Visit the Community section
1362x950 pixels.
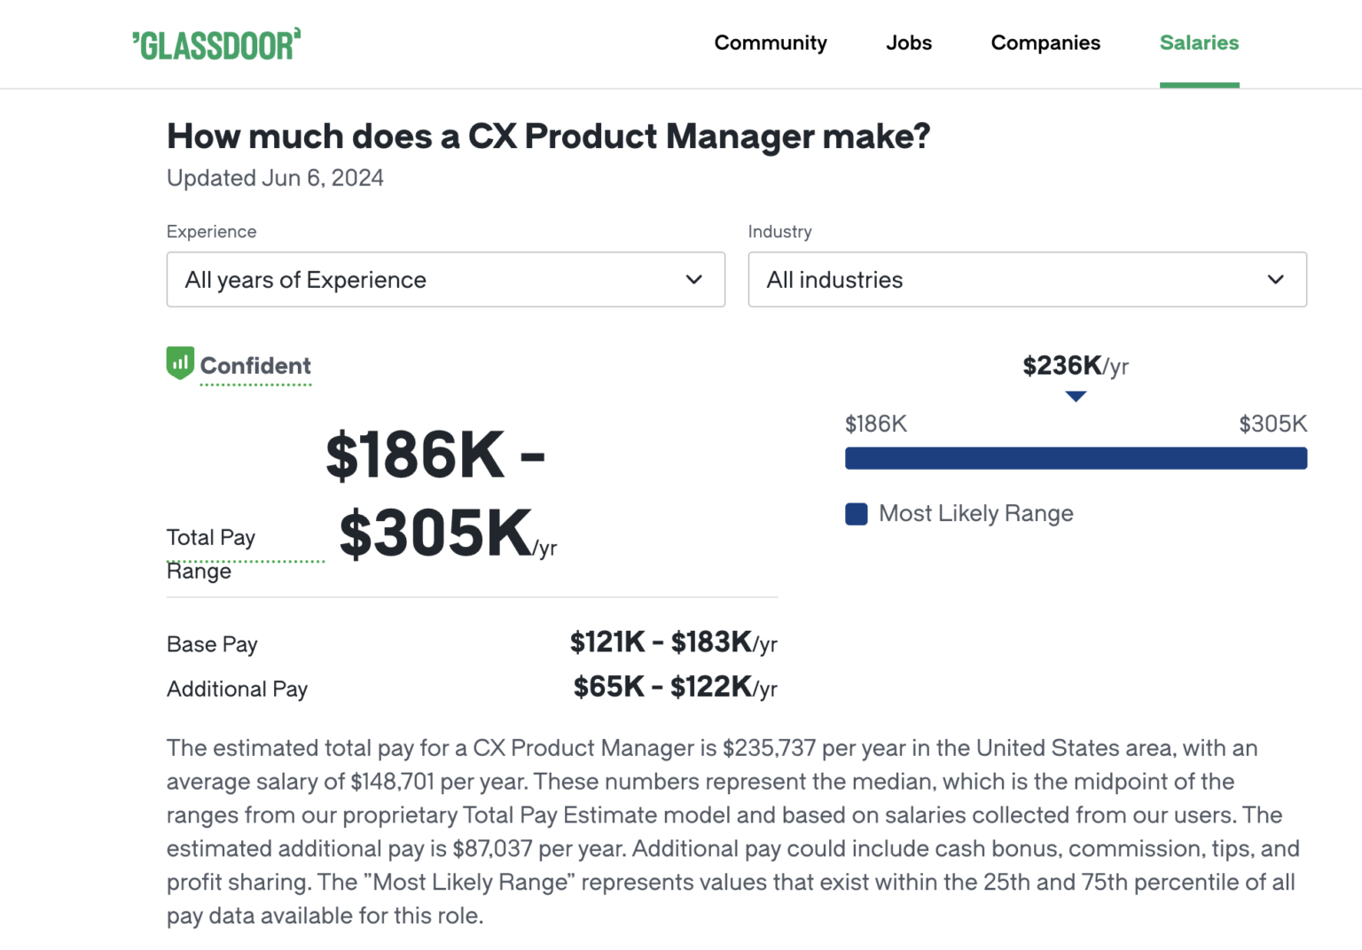point(771,43)
